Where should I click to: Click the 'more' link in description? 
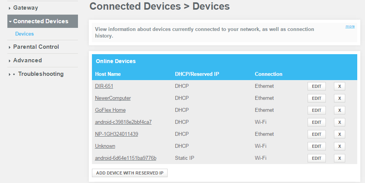pyautogui.click(x=350, y=26)
